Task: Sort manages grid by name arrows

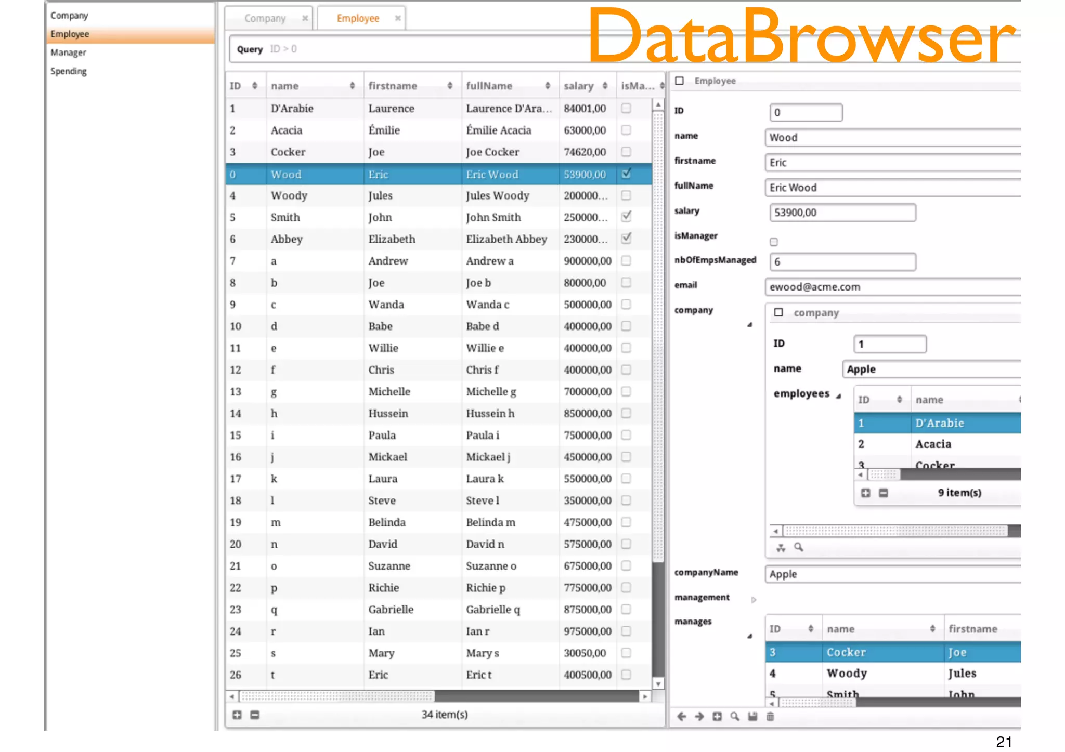Action: coord(932,629)
